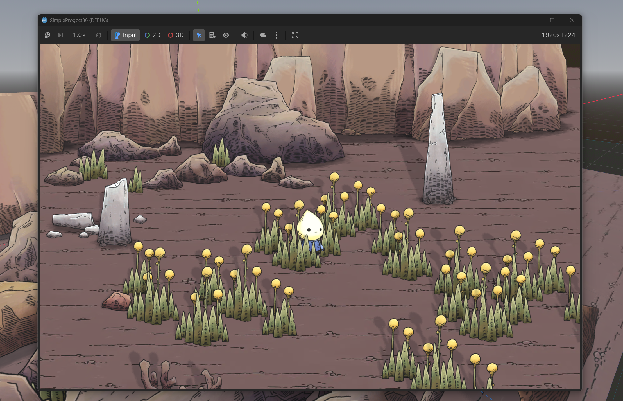Toggle the Input selection mode
This screenshot has width=623, height=401.
[x=125, y=35]
